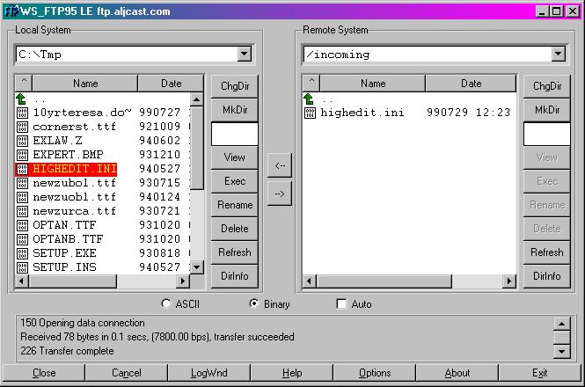Click local list scroll-up arrow

click(x=197, y=99)
